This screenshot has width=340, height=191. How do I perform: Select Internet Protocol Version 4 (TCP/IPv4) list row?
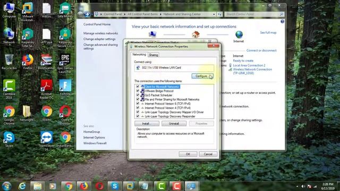(168, 108)
